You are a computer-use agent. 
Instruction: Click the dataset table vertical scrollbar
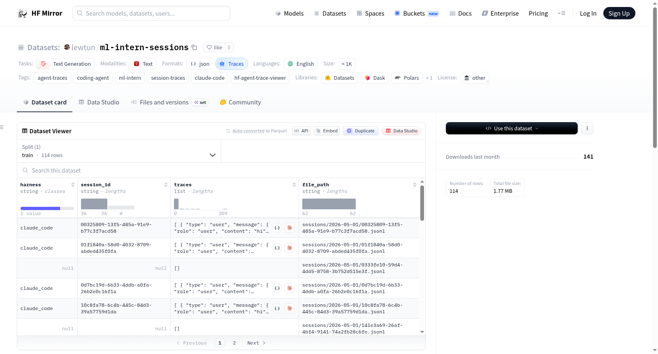[x=422, y=203]
